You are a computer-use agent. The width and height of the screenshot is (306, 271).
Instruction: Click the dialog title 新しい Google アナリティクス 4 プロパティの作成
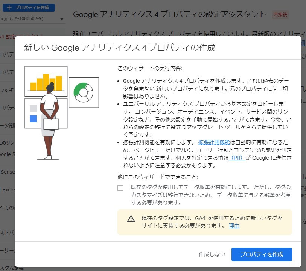click(120, 48)
